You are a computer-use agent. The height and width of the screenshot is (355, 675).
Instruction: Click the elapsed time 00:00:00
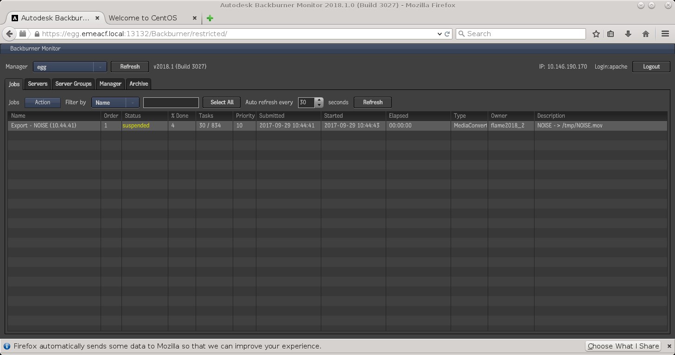(x=400, y=126)
